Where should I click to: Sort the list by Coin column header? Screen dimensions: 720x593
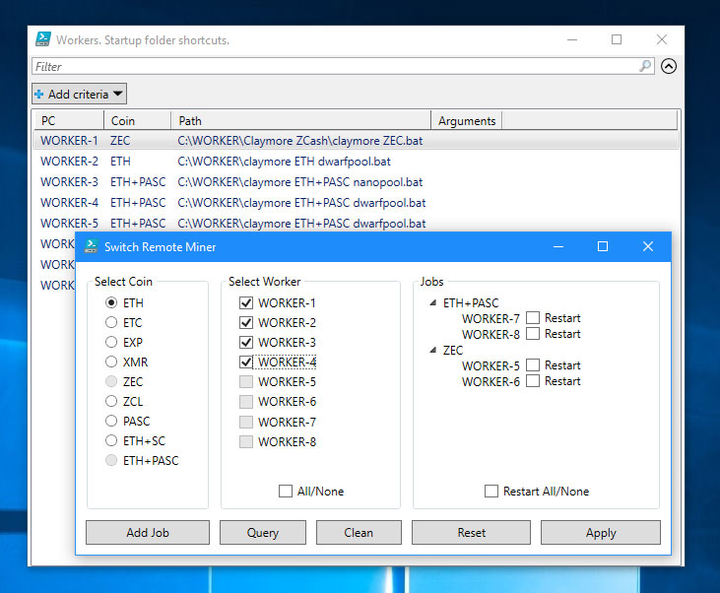[x=137, y=120]
